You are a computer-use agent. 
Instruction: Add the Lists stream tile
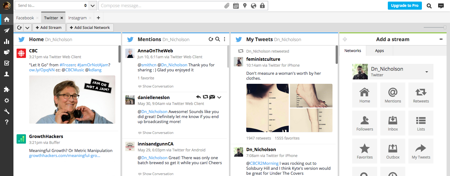(x=421, y=123)
